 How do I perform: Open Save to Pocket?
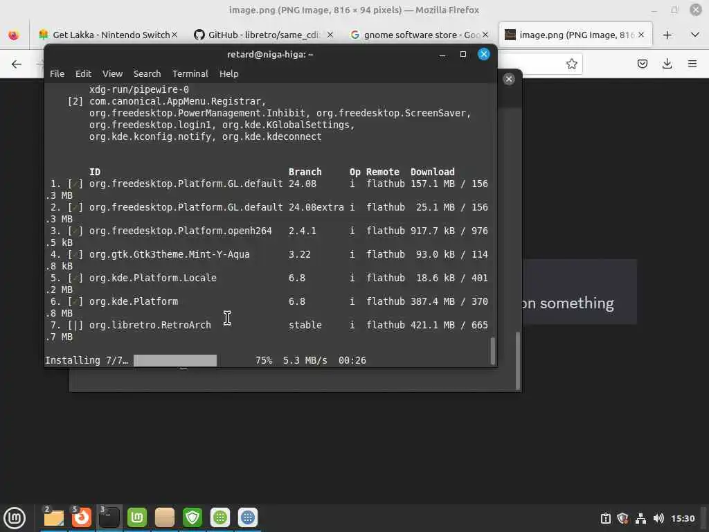642,64
